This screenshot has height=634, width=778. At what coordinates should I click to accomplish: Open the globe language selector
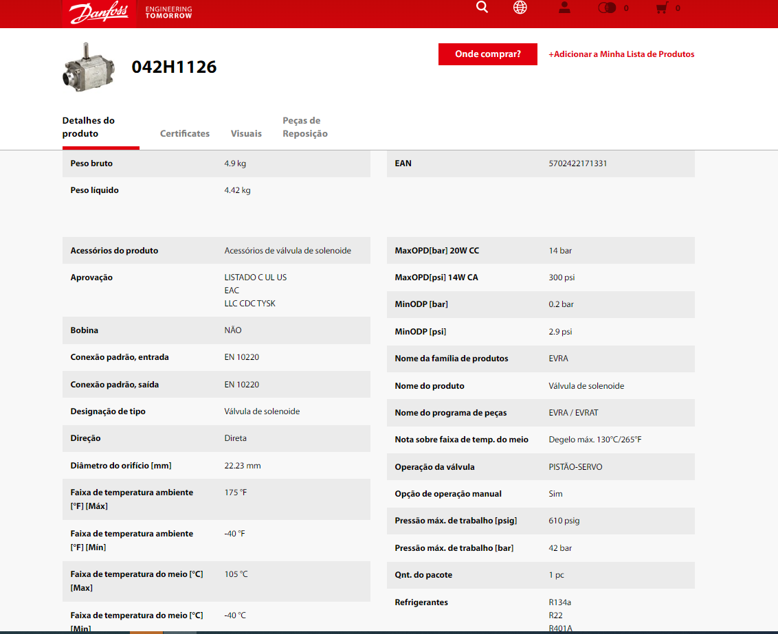tap(520, 8)
